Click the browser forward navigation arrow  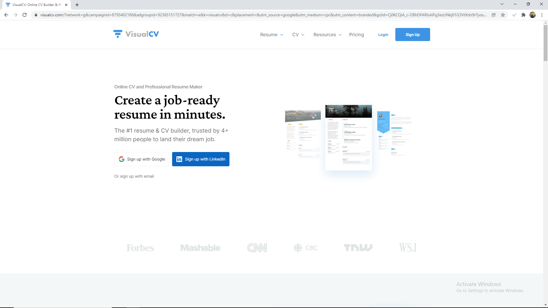coord(15,15)
